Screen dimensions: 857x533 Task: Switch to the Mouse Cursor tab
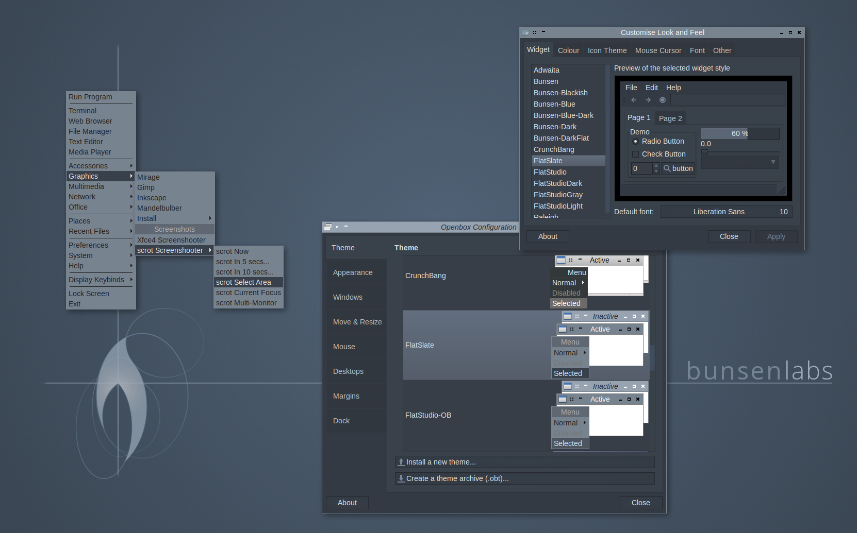(x=658, y=50)
